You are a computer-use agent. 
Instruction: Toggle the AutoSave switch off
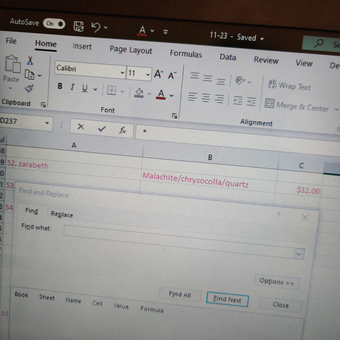coord(54,24)
